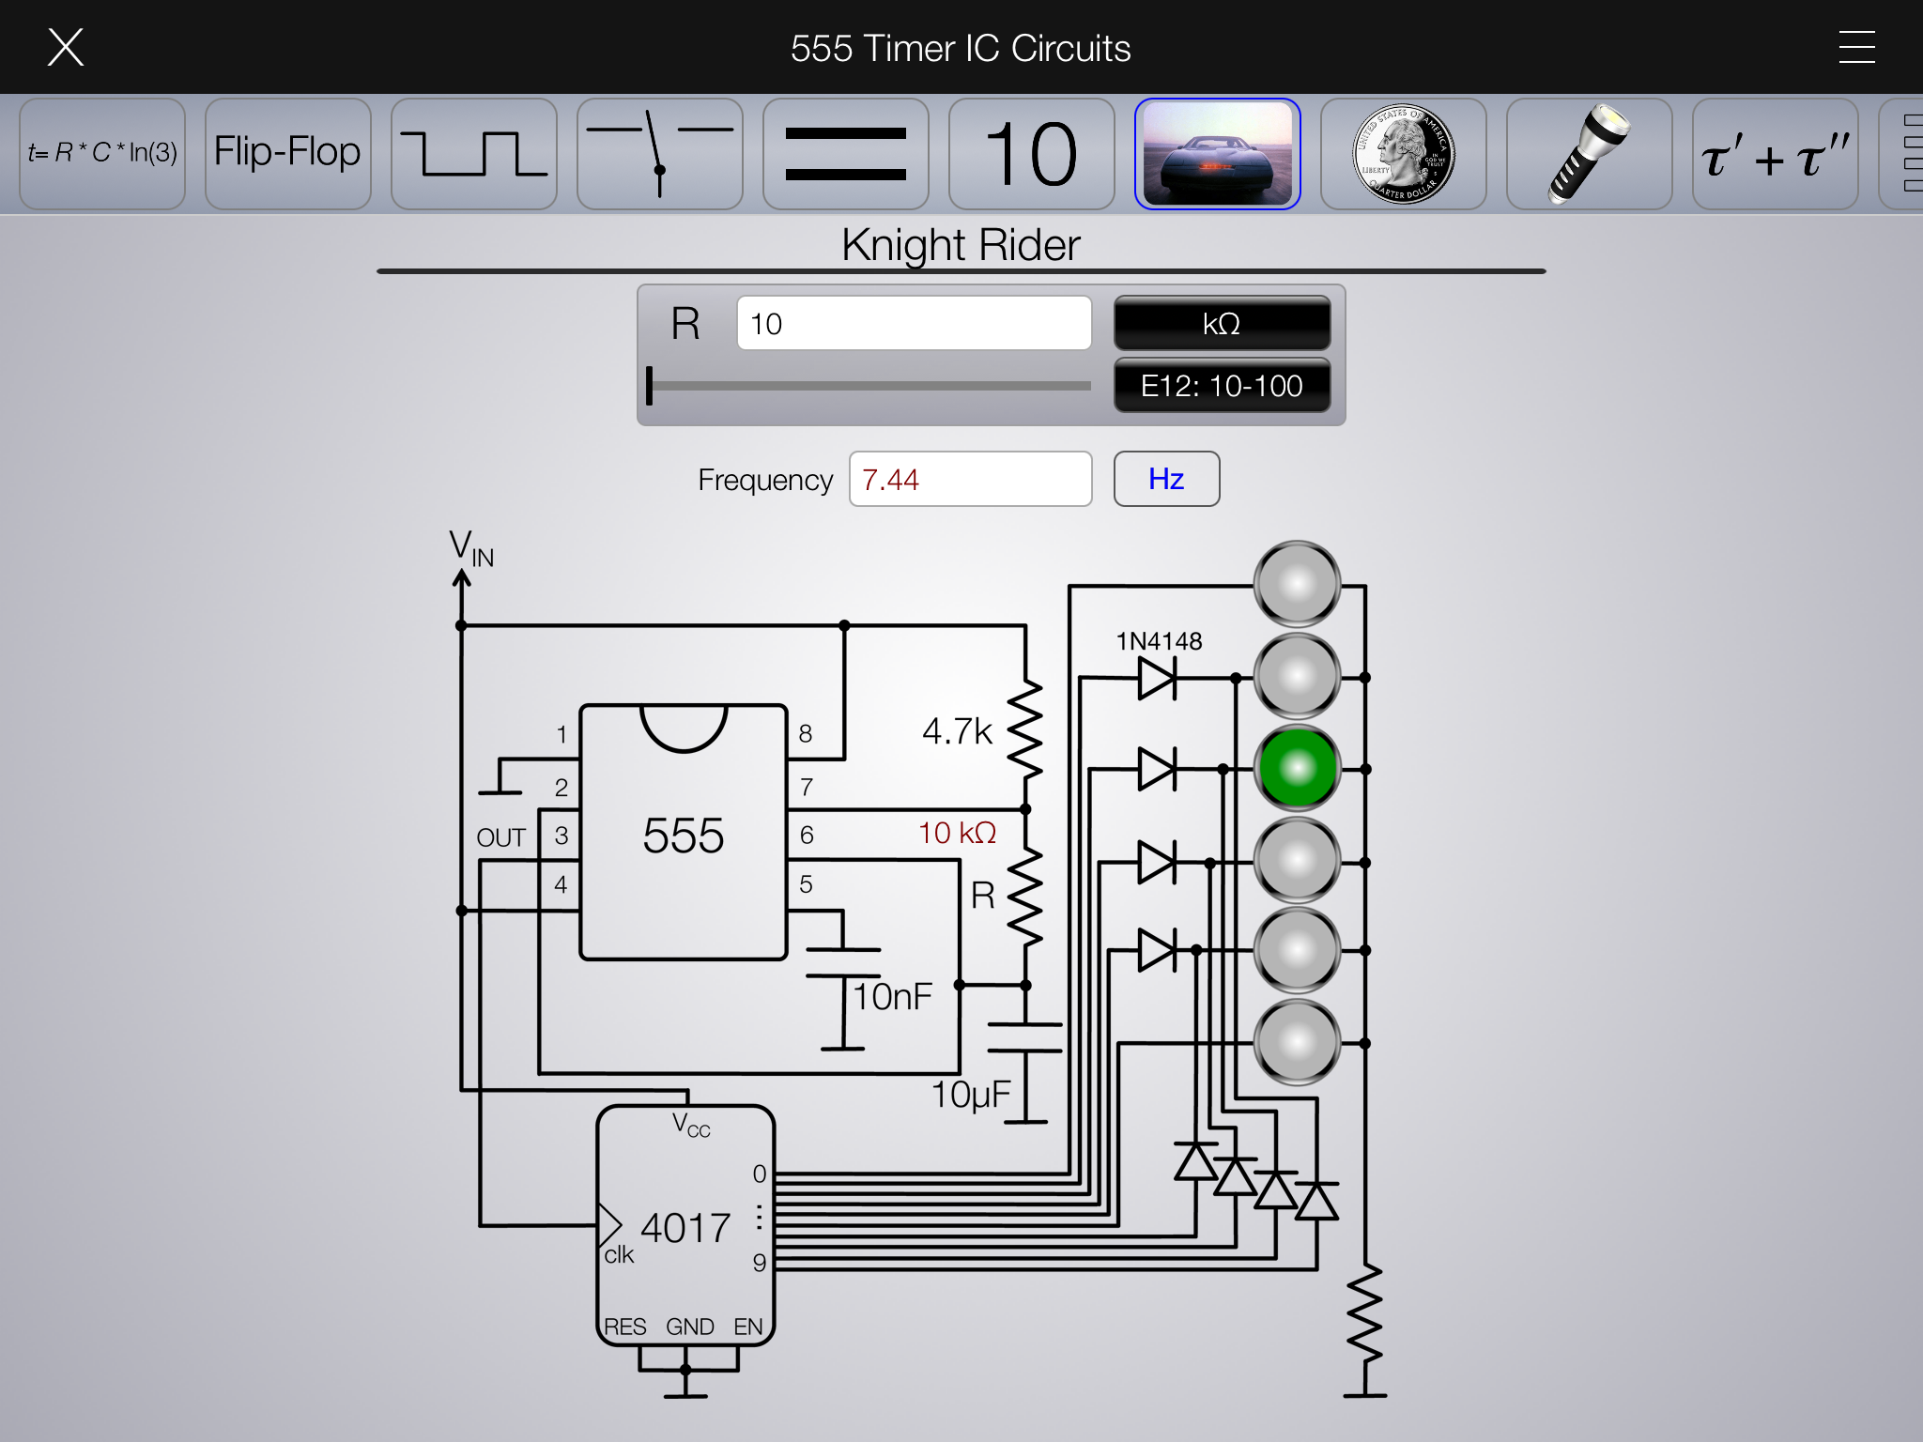1923x1442 pixels.
Task: Click the lit green LED
Action: point(1298,768)
